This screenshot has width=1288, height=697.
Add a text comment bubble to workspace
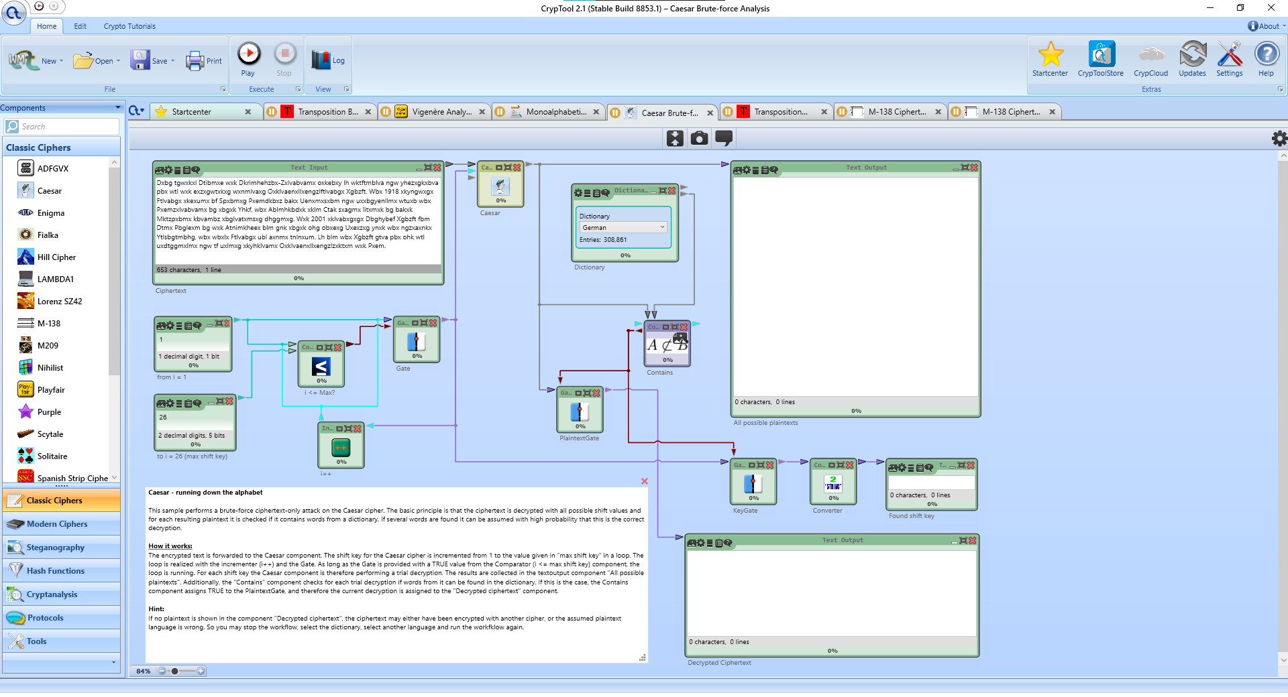click(724, 138)
